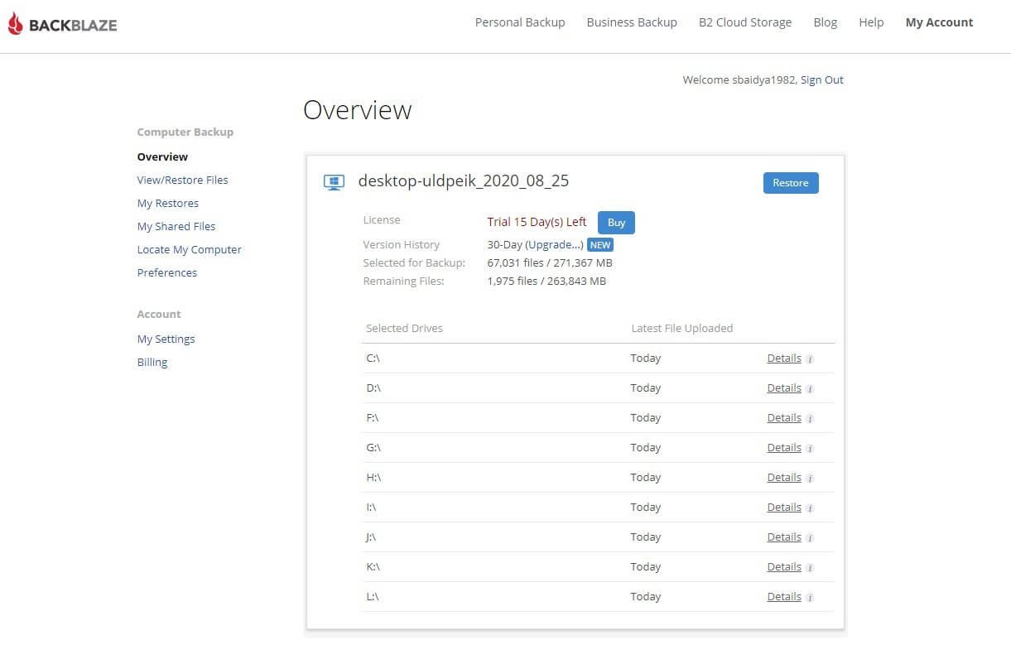Image resolution: width=1011 pixels, height=669 pixels.
Task: Click the J:\ drive label
Action: pos(371,537)
